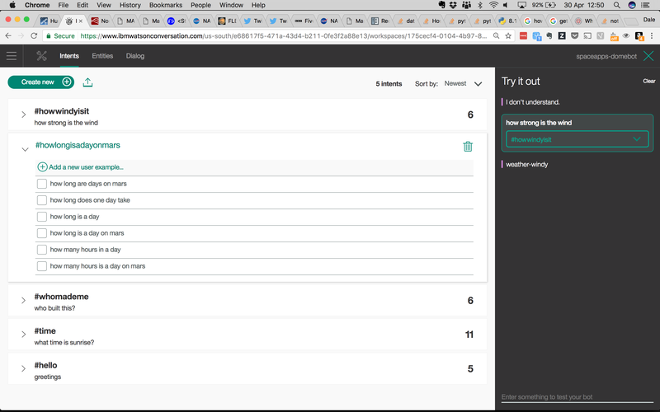Screen dimensions: 660x412
Task: Delete the #howlongisadayonmars intent with trash icon
Action: (x=468, y=147)
